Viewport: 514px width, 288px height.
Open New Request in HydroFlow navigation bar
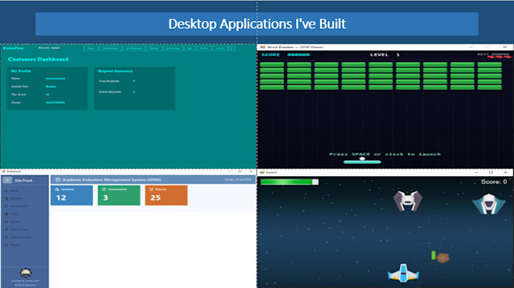pyautogui.click(x=110, y=48)
